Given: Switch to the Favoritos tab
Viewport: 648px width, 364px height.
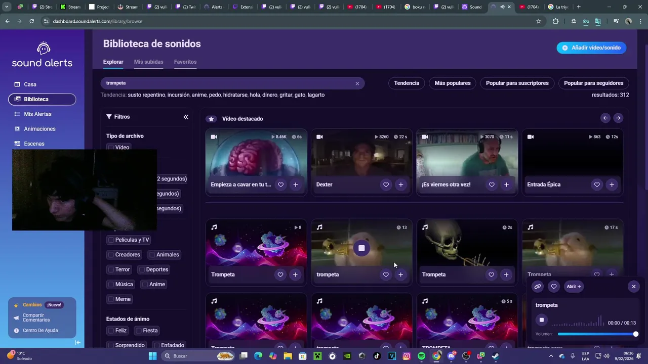Looking at the screenshot, I should click(185, 62).
